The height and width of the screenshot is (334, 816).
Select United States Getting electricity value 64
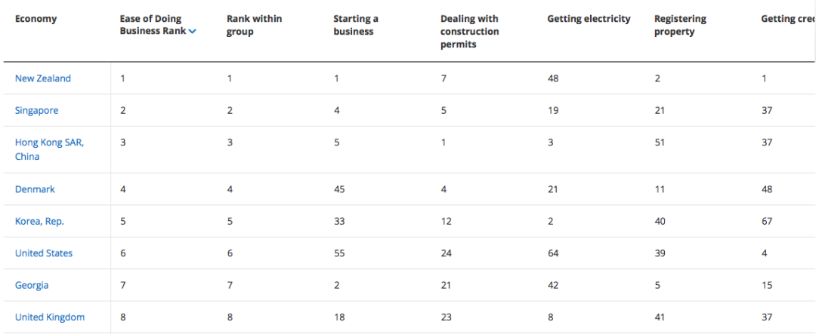pyautogui.click(x=553, y=253)
